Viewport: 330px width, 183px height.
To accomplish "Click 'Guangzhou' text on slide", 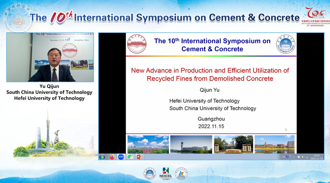I will point(211,119).
